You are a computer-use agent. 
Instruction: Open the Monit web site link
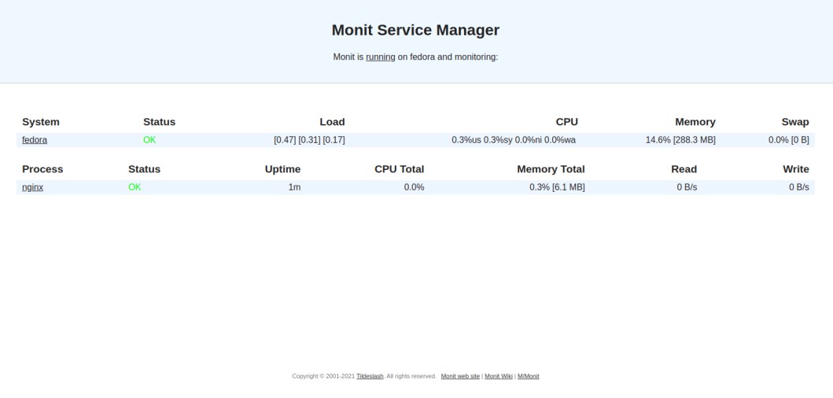click(460, 376)
